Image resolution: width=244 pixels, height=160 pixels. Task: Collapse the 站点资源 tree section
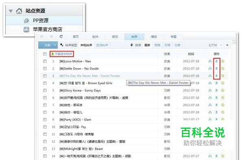[x=11, y=11]
